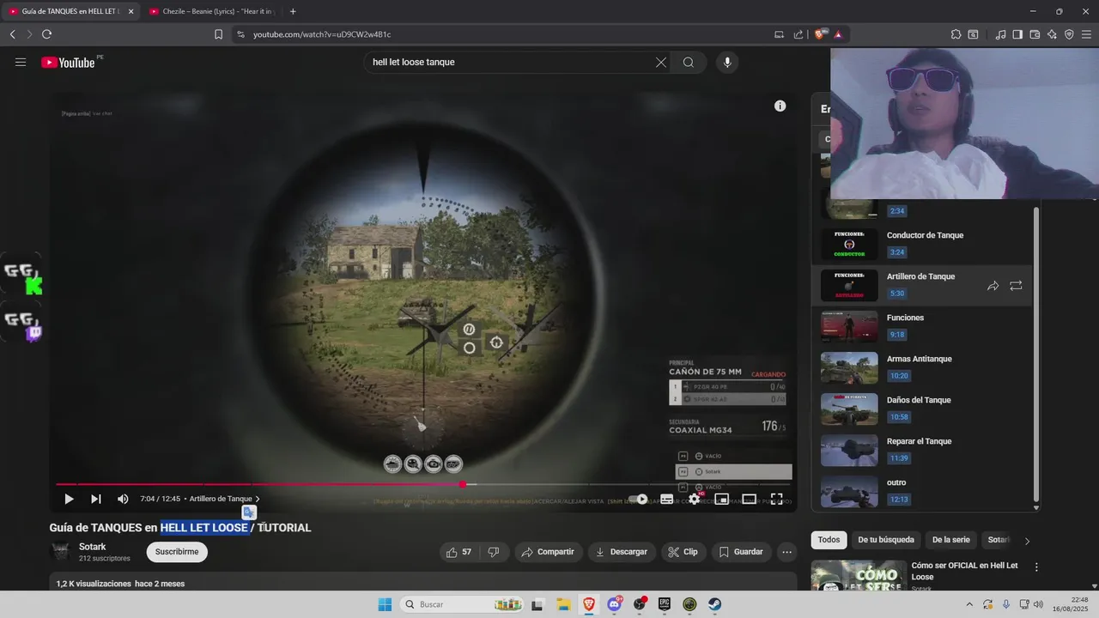Open Brave Rewards triangle icon
This screenshot has height=618, width=1099.
837,34
